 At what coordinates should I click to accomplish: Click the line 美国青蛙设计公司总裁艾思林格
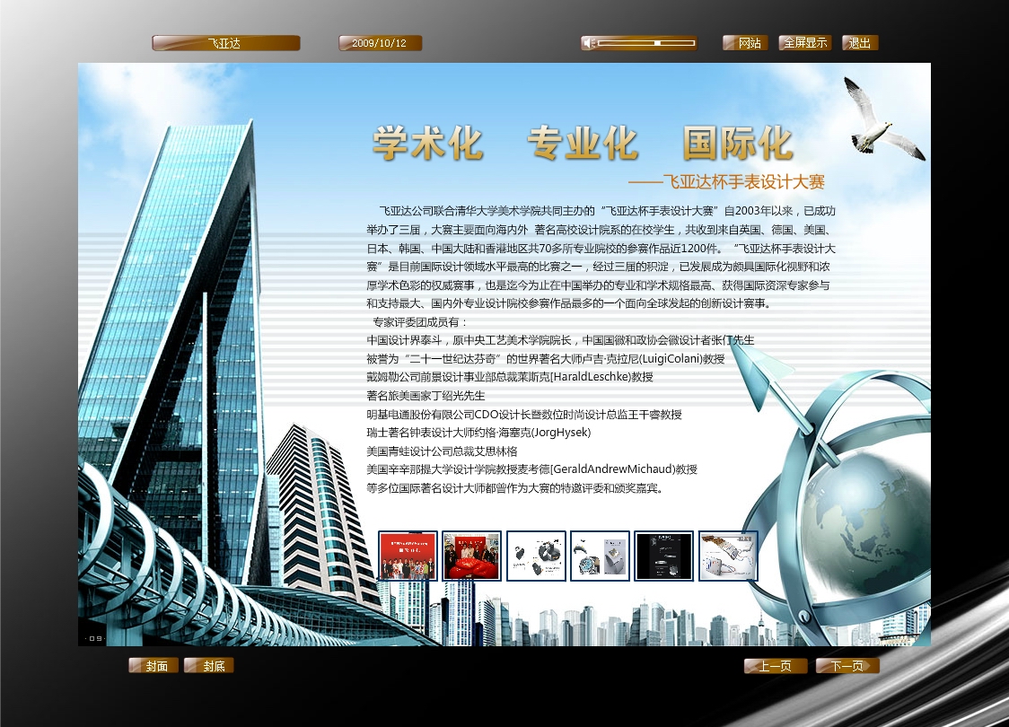pos(442,451)
